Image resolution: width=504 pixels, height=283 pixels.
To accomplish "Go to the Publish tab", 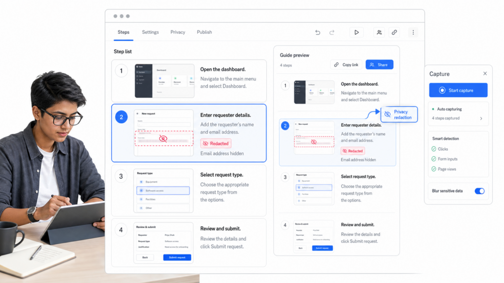I will (x=204, y=32).
